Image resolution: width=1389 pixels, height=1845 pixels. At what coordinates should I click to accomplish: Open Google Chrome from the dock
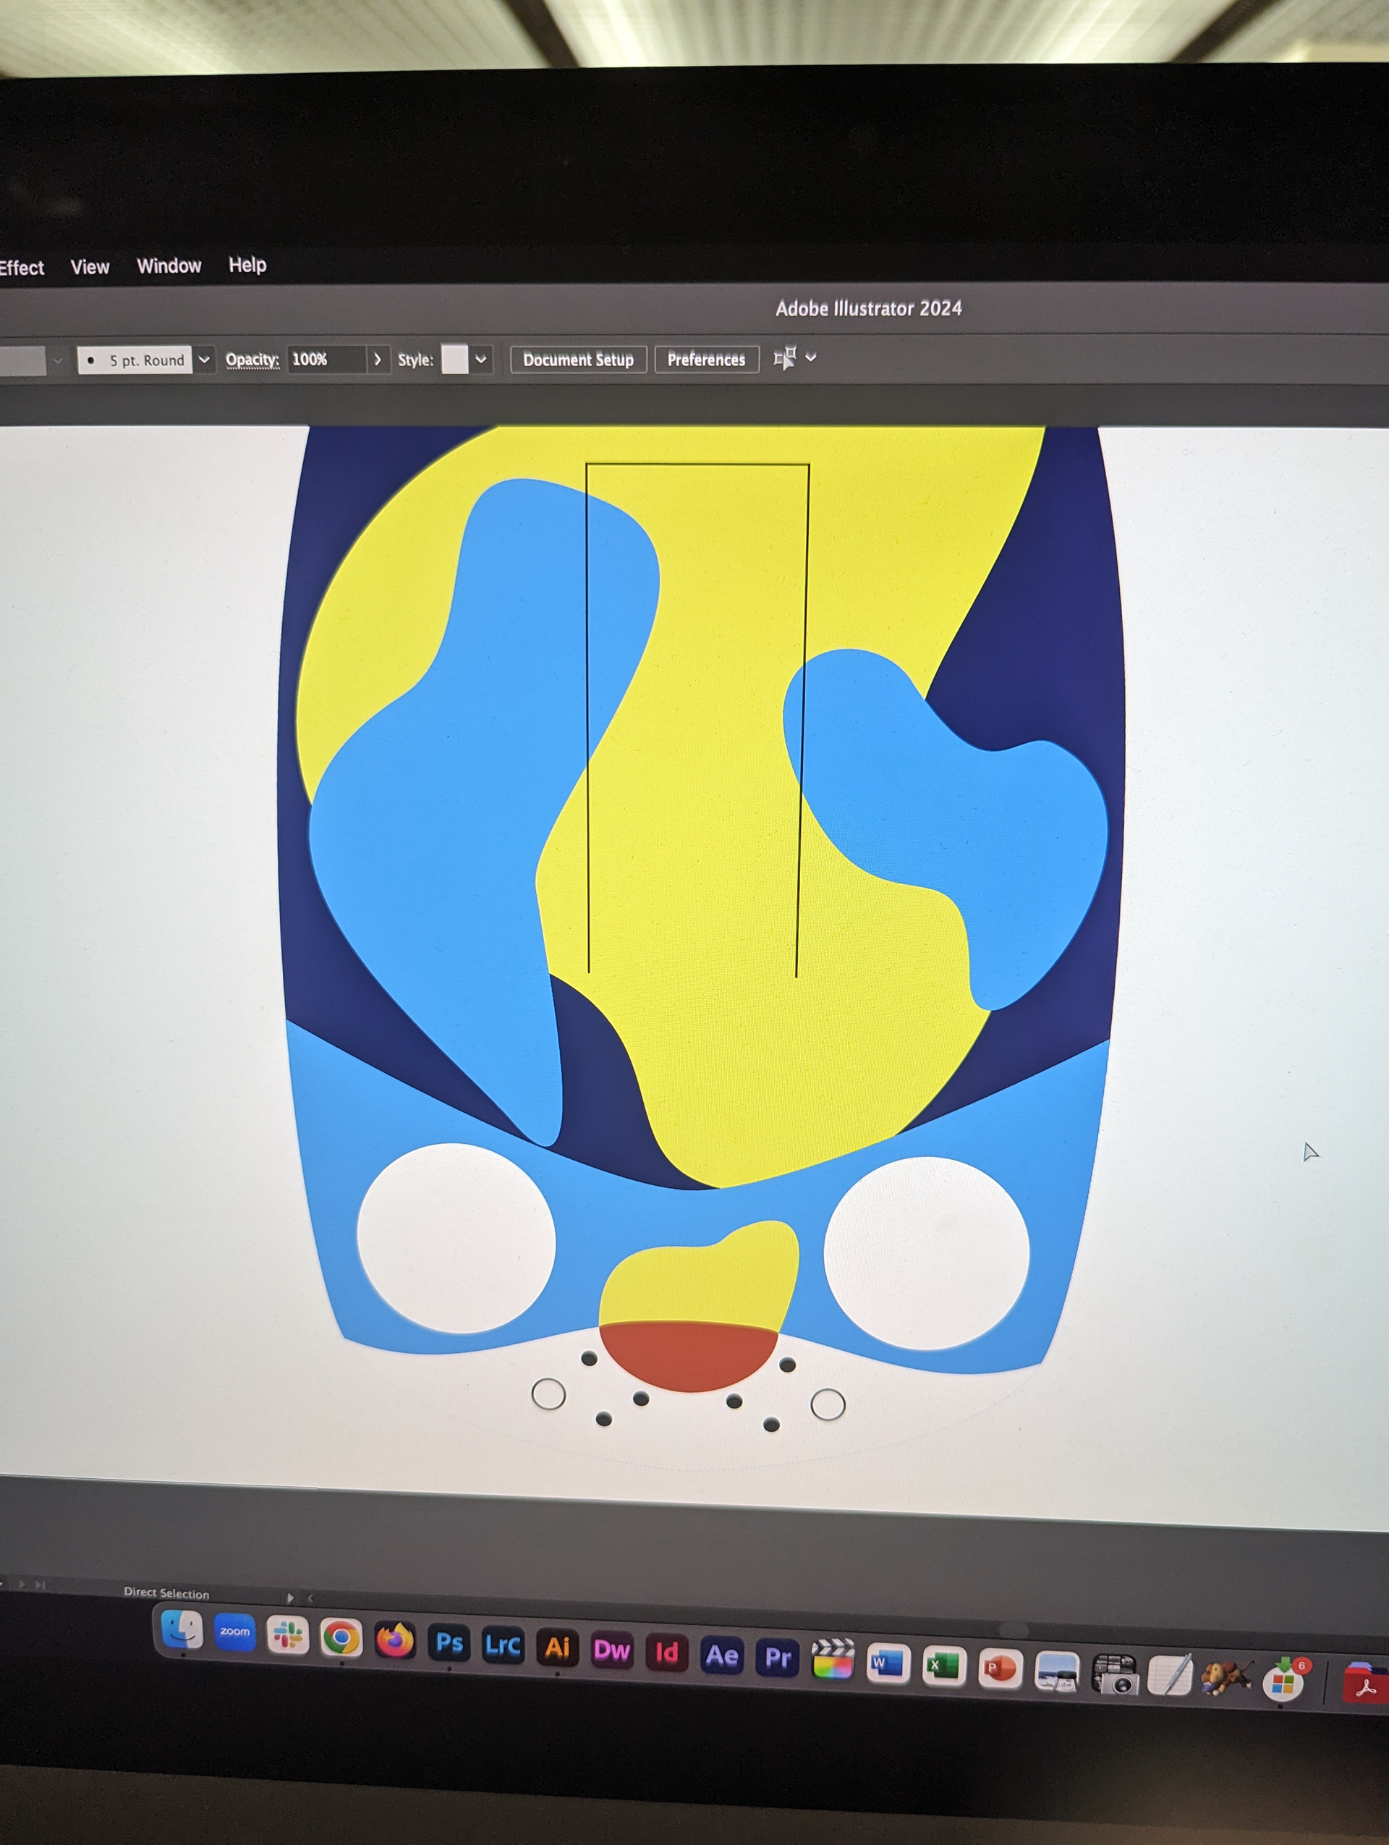coord(341,1638)
